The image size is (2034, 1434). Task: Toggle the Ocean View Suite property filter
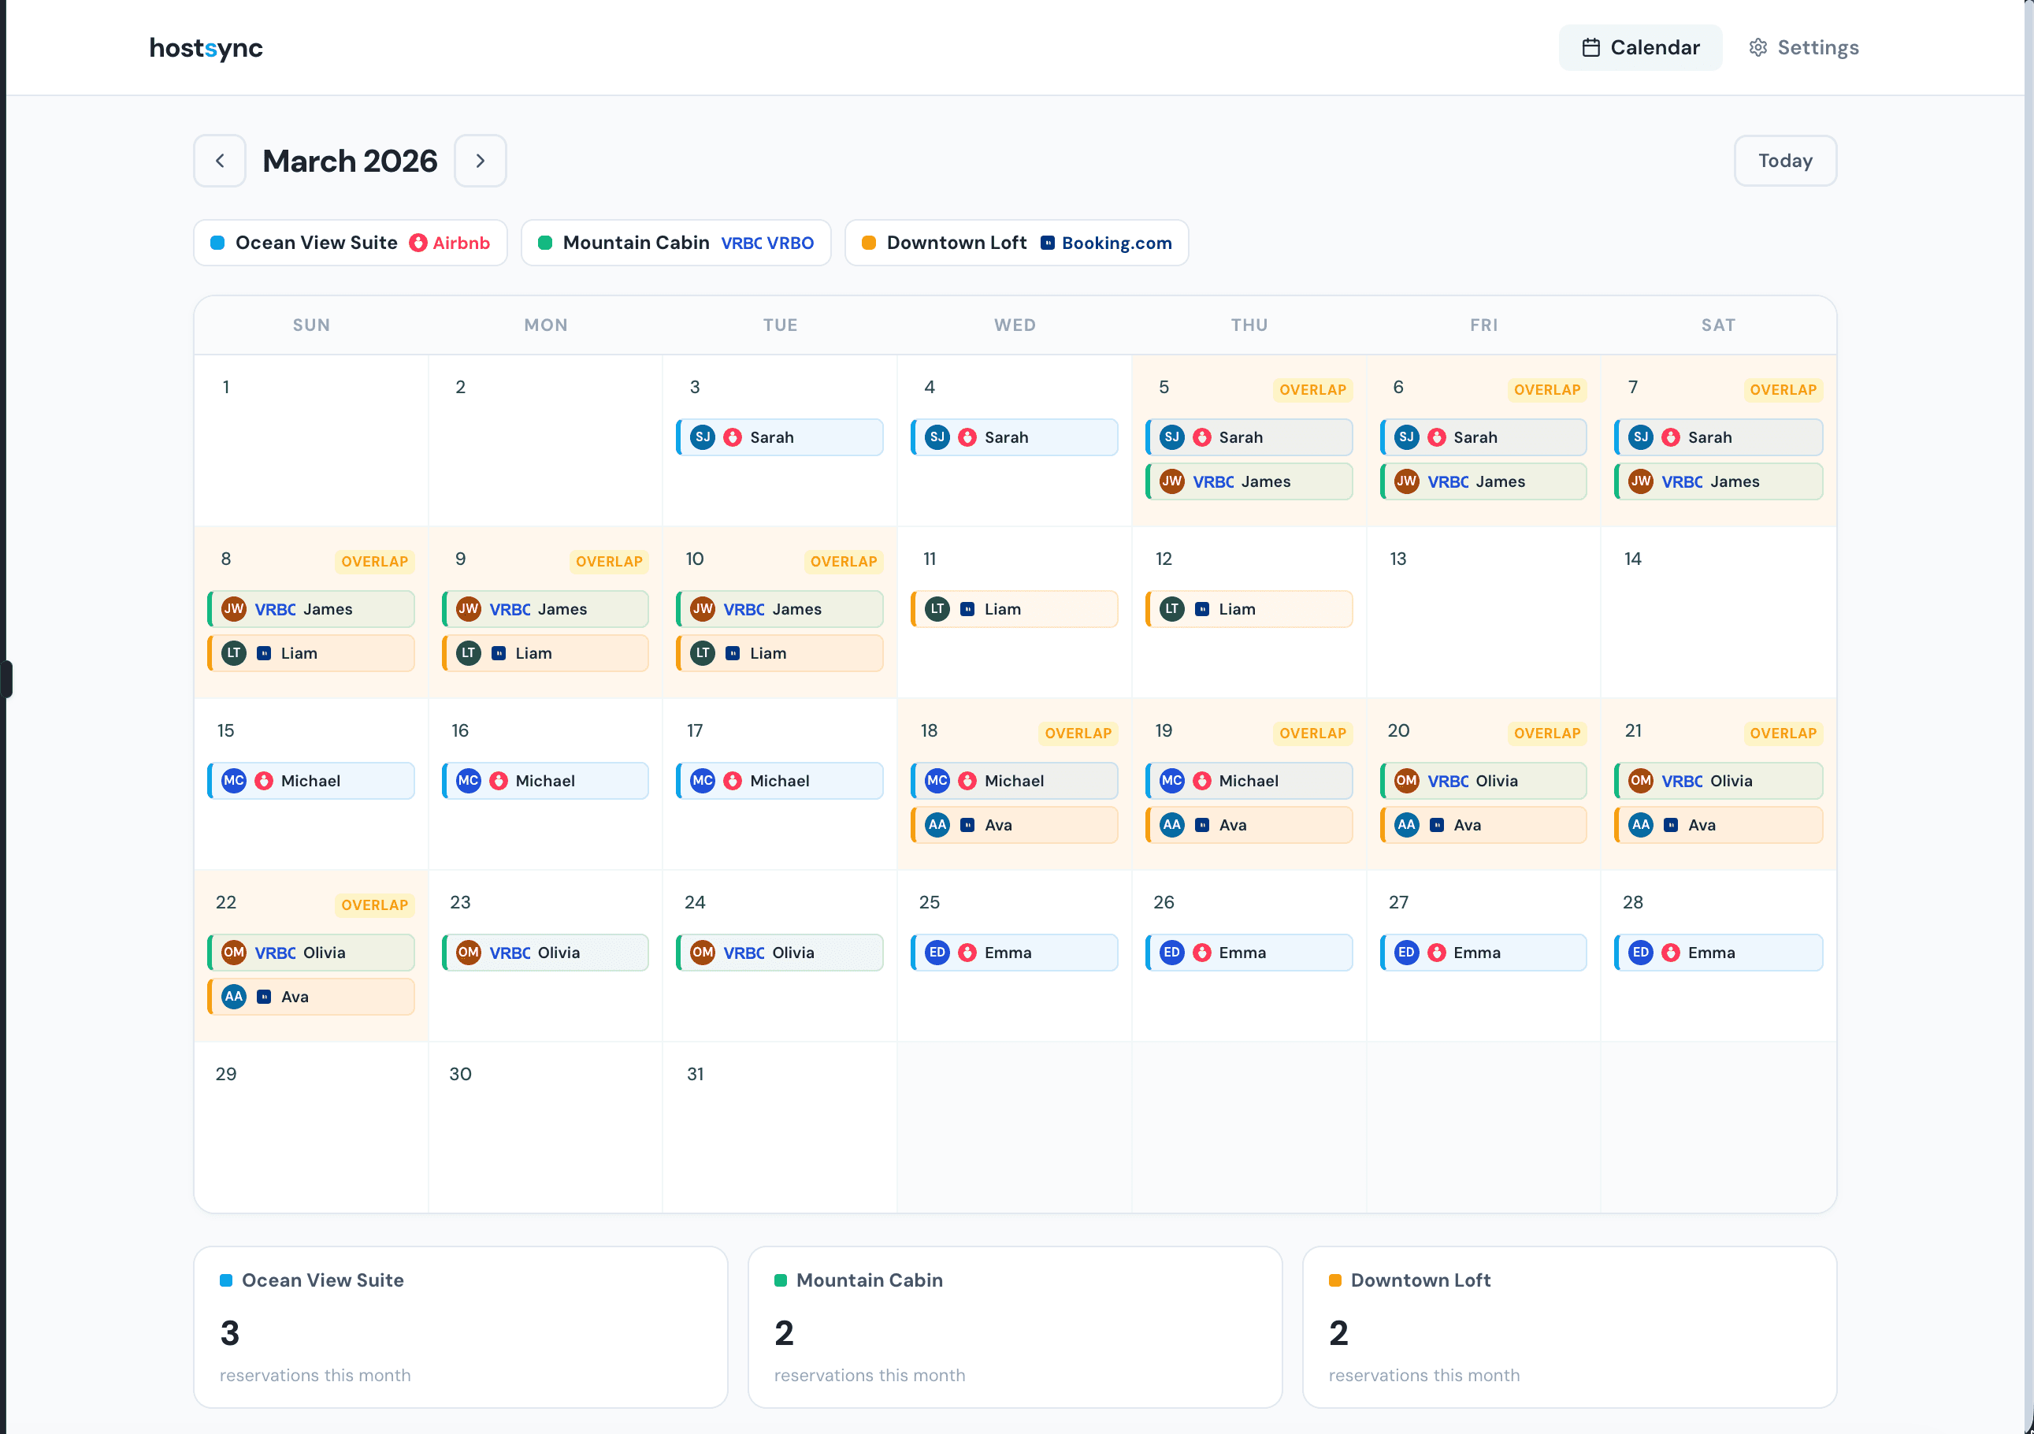click(x=350, y=242)
